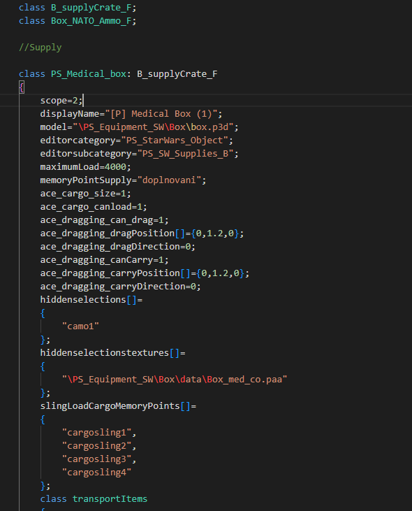The image size is (412, 511).
Task: Click the ace_dragging_canCarry=1 line
Action: click(105, 260)
